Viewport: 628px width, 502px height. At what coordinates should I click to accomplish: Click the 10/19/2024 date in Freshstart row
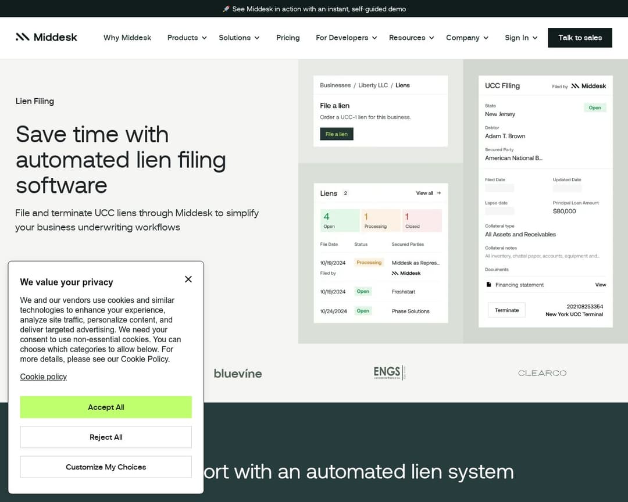(x=333, y=292)
